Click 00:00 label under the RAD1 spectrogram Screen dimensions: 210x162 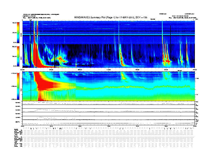(x=22, y=70)
